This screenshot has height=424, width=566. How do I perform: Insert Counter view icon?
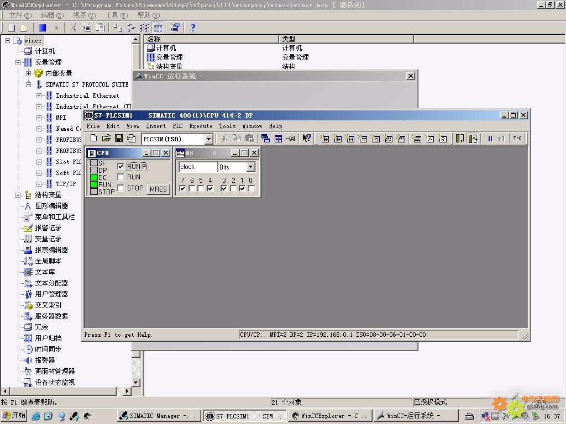[x=376, y=139]
